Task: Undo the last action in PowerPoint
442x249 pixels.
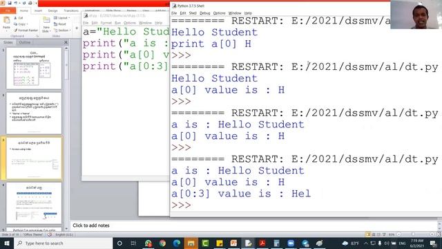Action: pos(16,3)
